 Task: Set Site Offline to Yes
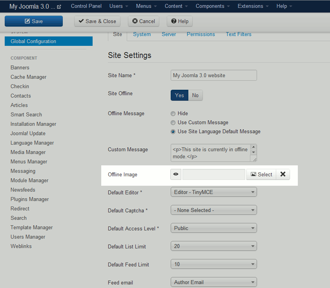coord(179,95)
